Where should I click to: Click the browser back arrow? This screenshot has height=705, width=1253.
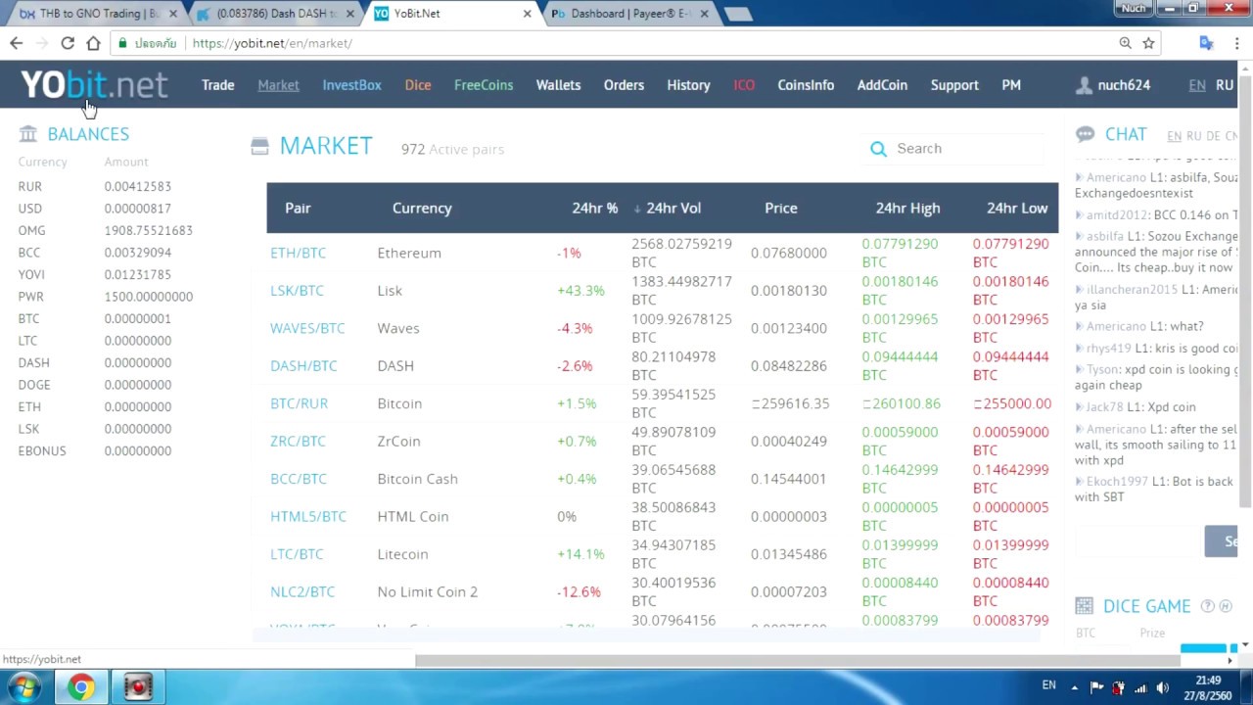tap(16, 43)
